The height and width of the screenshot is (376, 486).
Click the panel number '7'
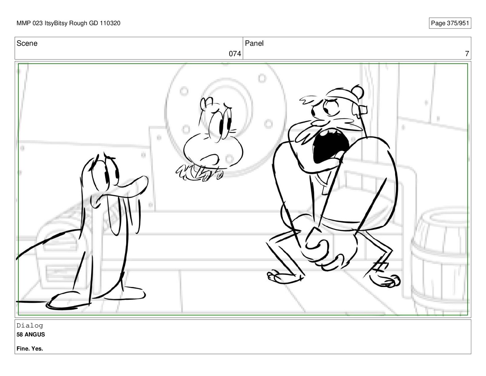click(x=467, y=54)
